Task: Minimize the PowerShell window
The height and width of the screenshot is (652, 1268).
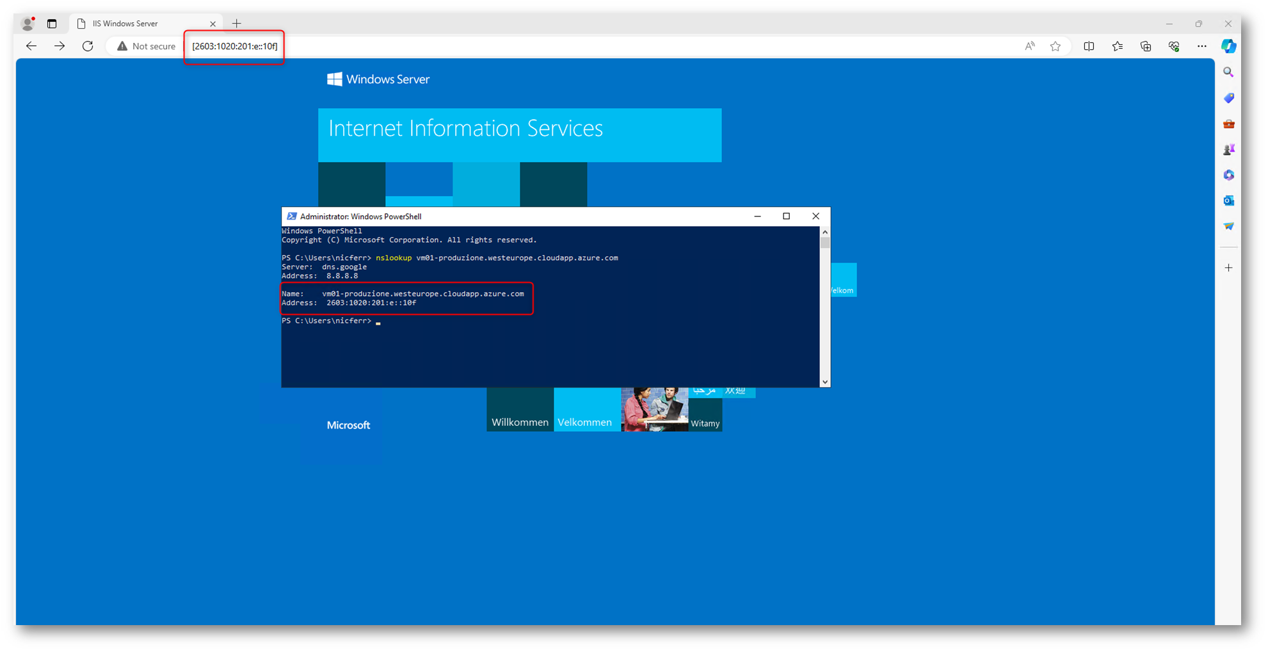Action: pos(757,216)
